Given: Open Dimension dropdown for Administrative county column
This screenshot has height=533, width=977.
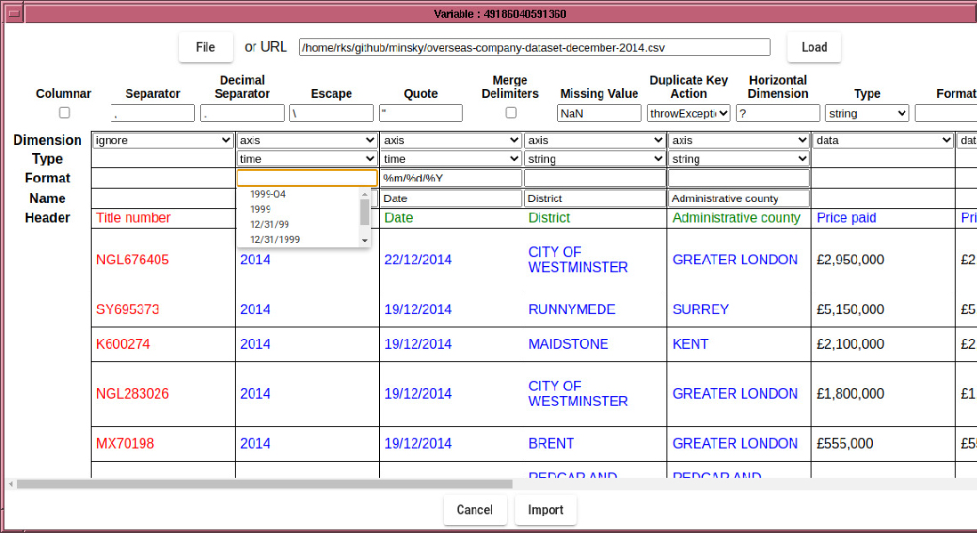Looking at the screenshot, I should tap(739, 141).
